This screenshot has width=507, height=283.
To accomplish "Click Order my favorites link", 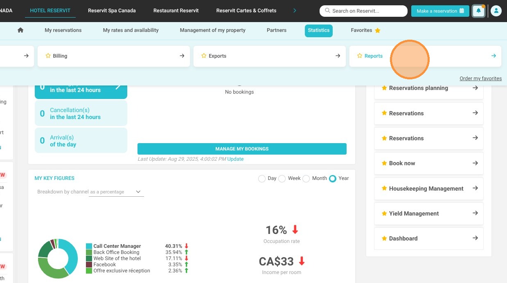I will point(480,79).
